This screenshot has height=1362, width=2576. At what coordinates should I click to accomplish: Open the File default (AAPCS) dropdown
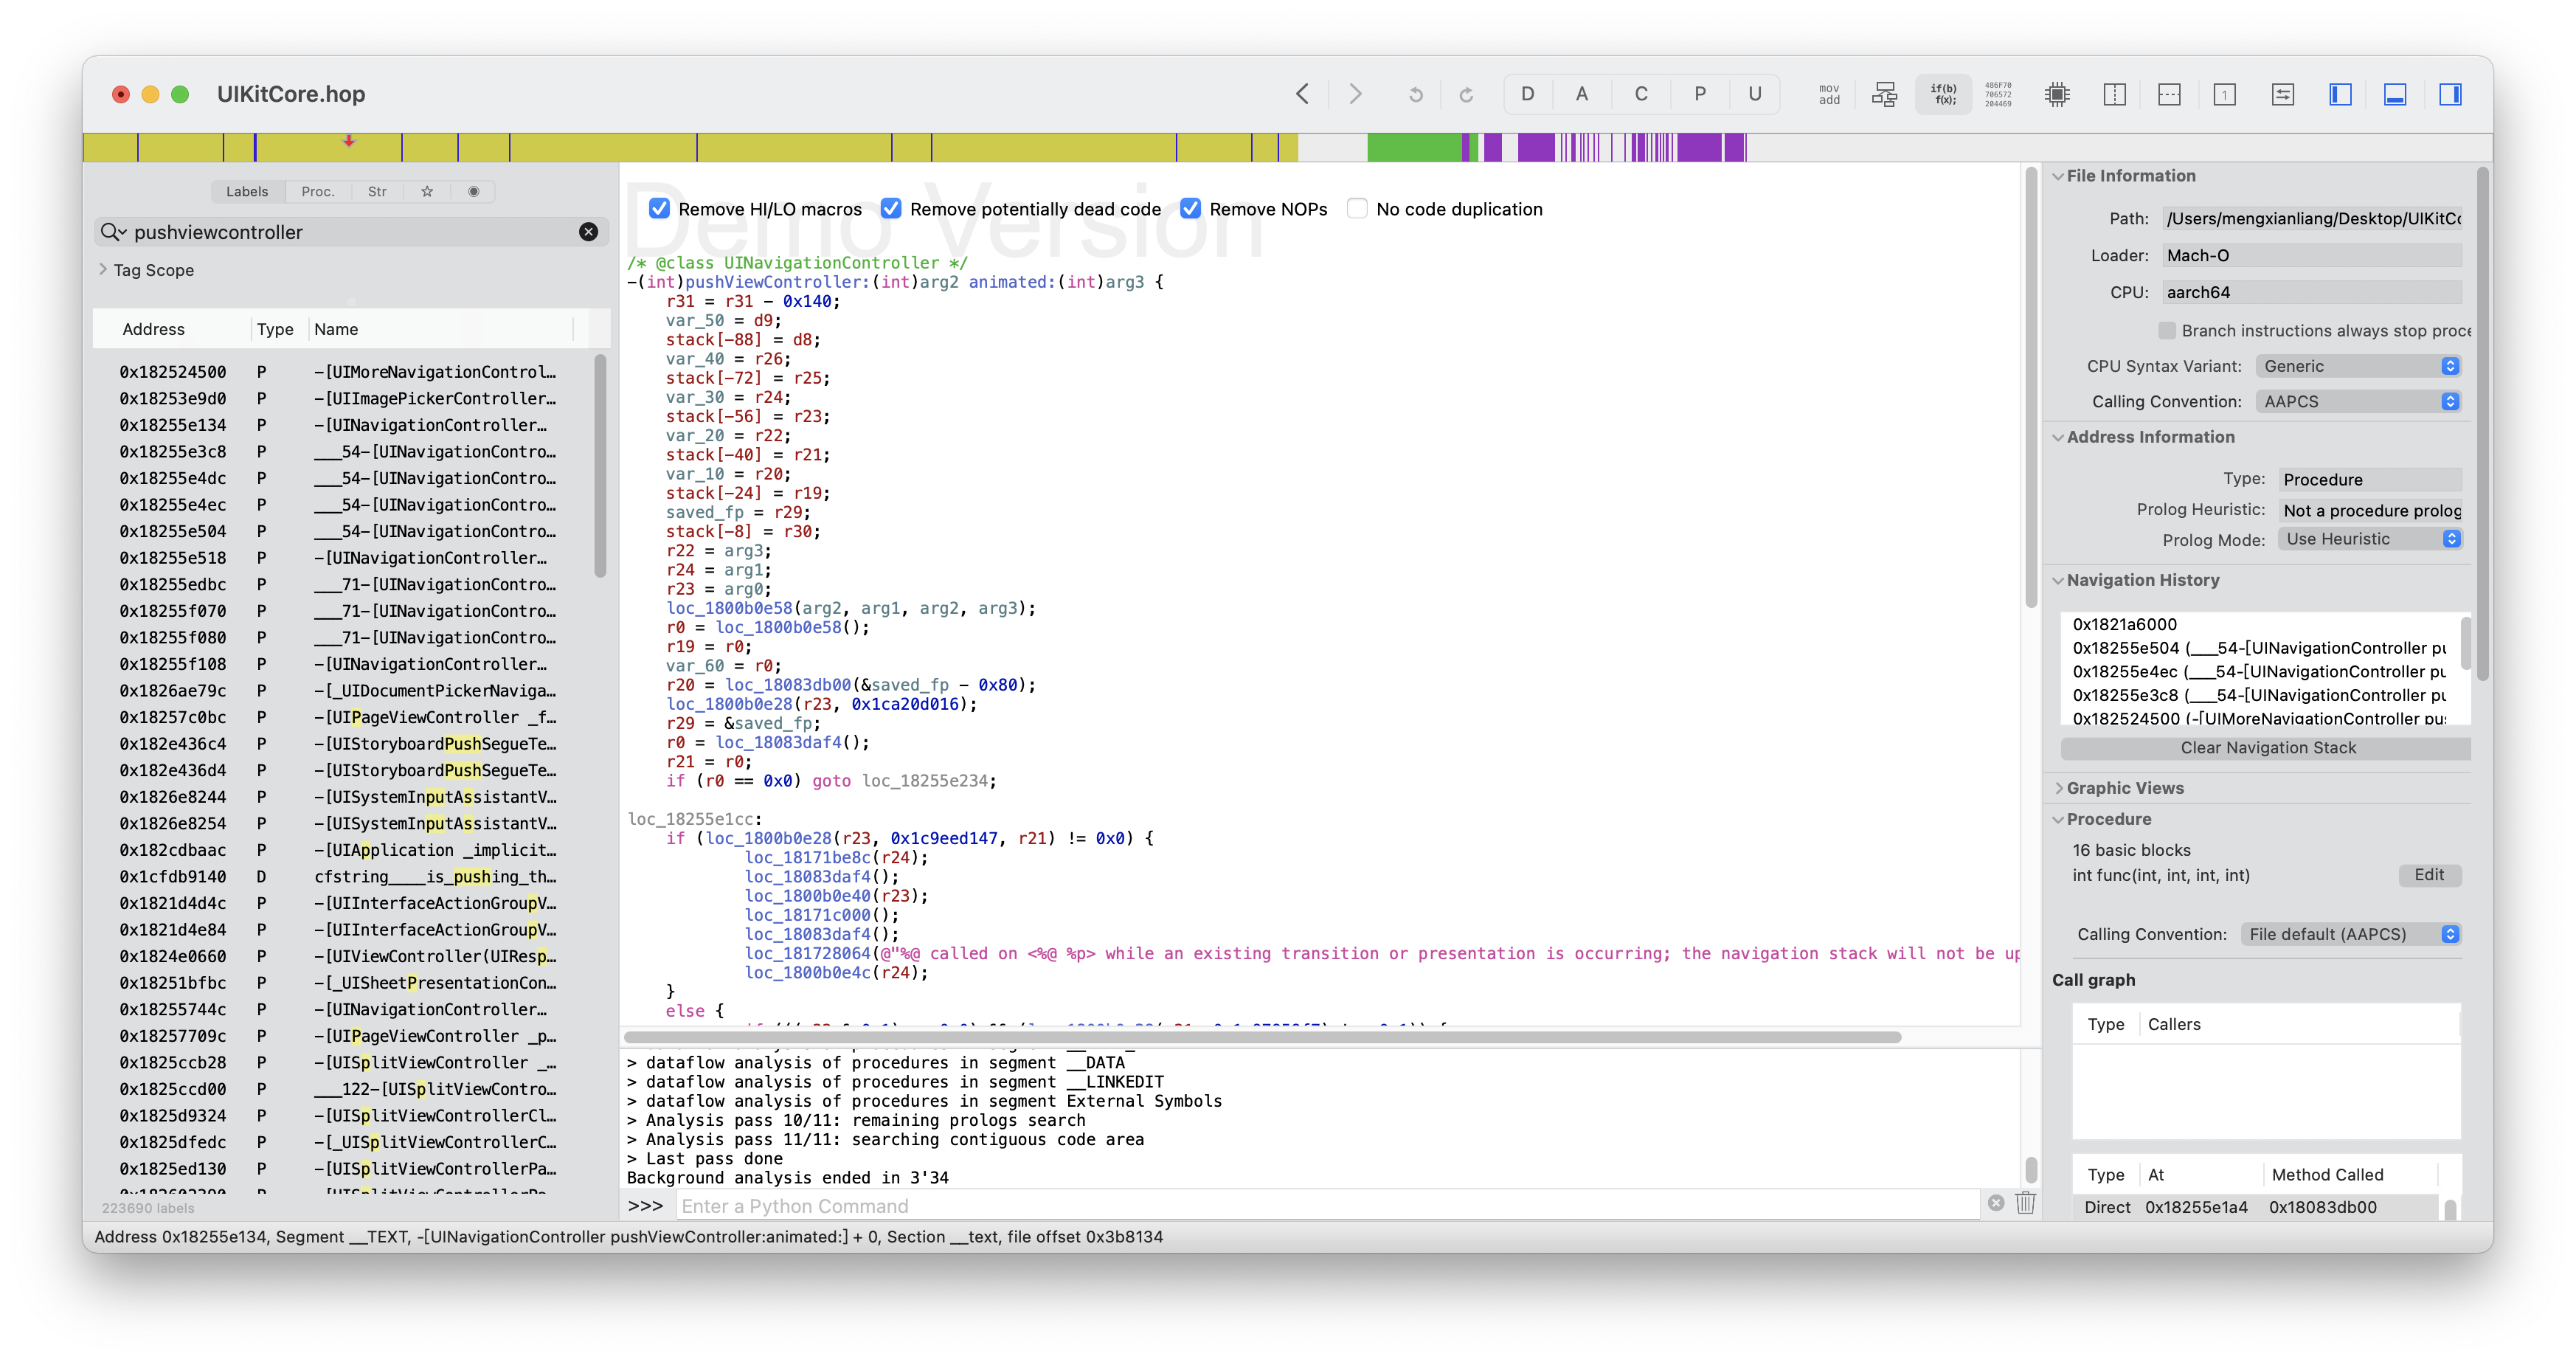click(2351, 934)
